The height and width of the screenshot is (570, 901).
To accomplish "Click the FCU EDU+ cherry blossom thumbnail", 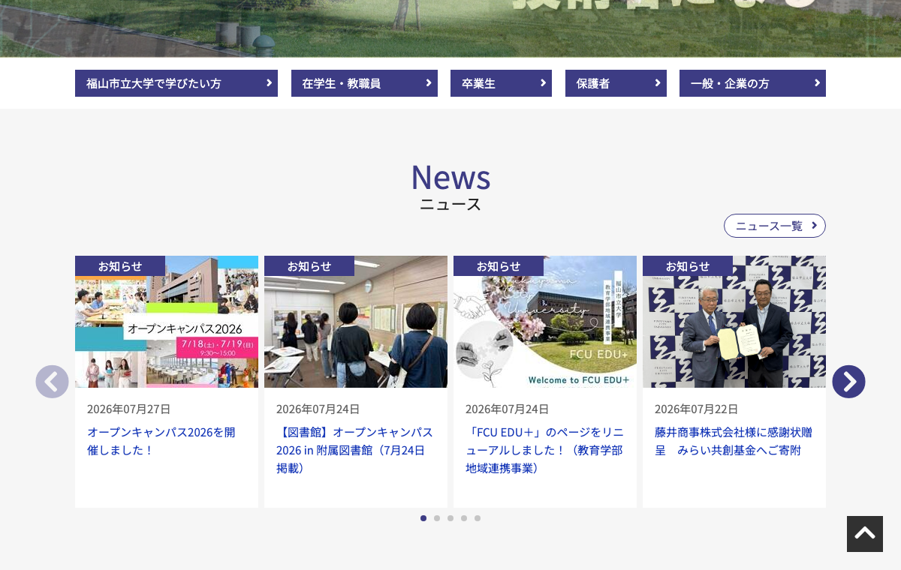I will click(x=545, y=322).
